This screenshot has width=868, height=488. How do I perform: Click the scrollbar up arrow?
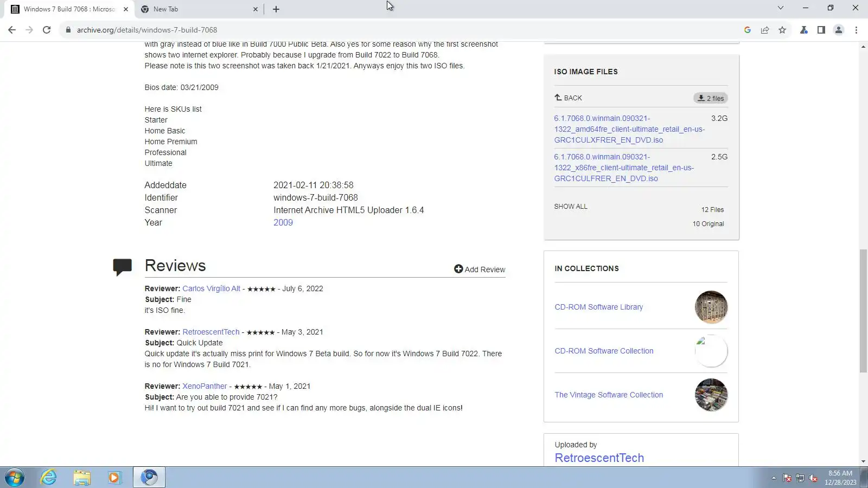pos(863,47)
